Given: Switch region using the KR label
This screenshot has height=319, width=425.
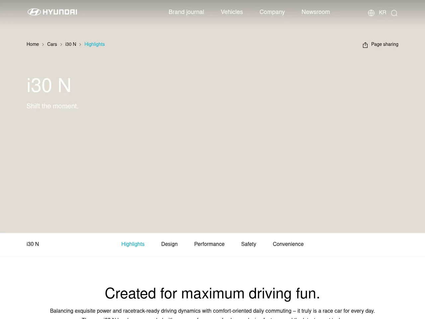Looking at the screenshot, I should coord(382,13).
